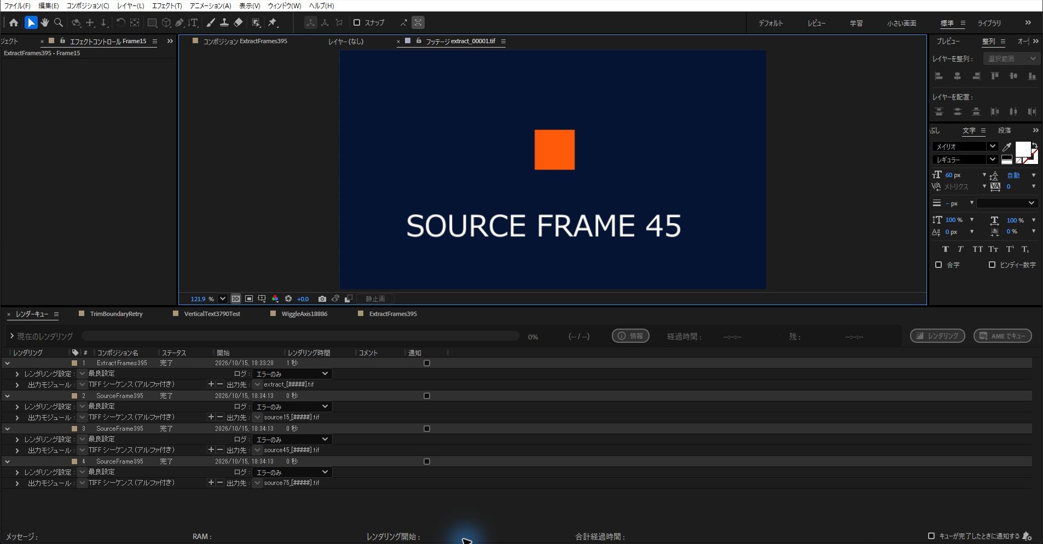Select the Clone Stamp tool

click(224, 22)
